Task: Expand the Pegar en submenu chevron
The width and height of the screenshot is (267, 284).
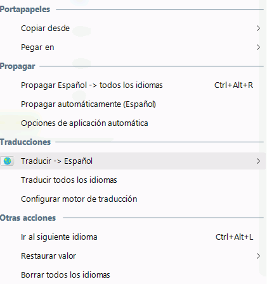Action: click(x=258, y=47)
